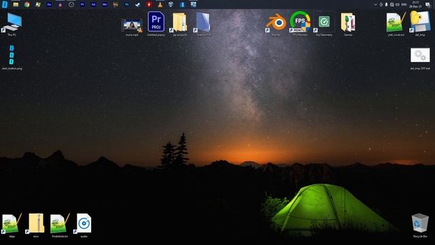Open the red taskbar app icon
435x245 pixels.
click(149, 5)
